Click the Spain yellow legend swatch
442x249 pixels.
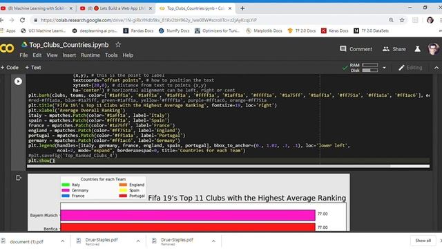pos(123,190)
